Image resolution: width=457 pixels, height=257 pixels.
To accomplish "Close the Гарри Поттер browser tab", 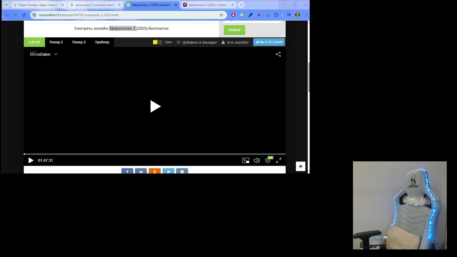I will pos(62,5).
